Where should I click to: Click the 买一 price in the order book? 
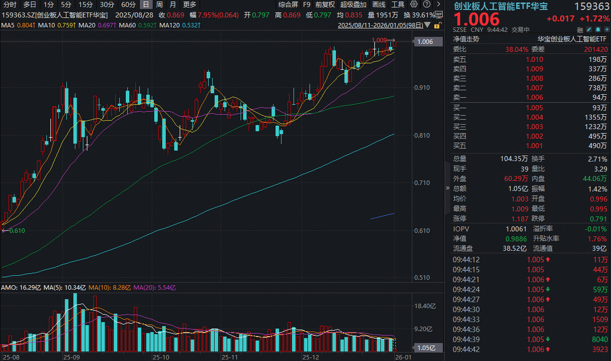pos(534,108)
